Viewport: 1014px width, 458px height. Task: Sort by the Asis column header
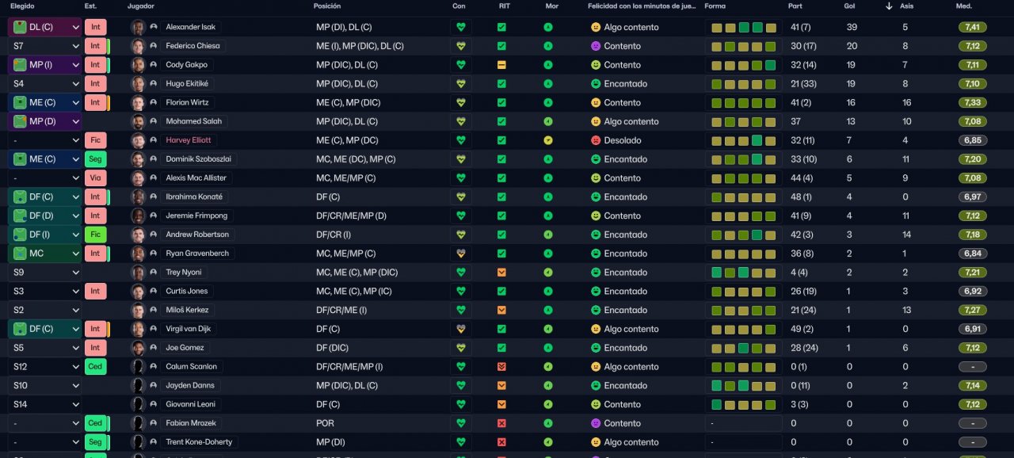pyautogui.click(x=907, y=6)
